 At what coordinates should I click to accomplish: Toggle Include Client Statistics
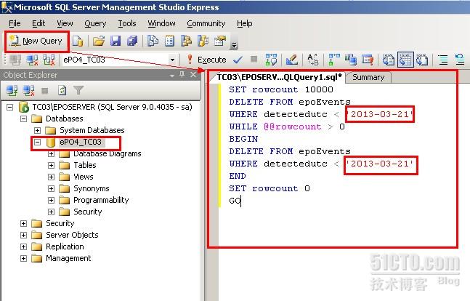(x=350, y=60)
